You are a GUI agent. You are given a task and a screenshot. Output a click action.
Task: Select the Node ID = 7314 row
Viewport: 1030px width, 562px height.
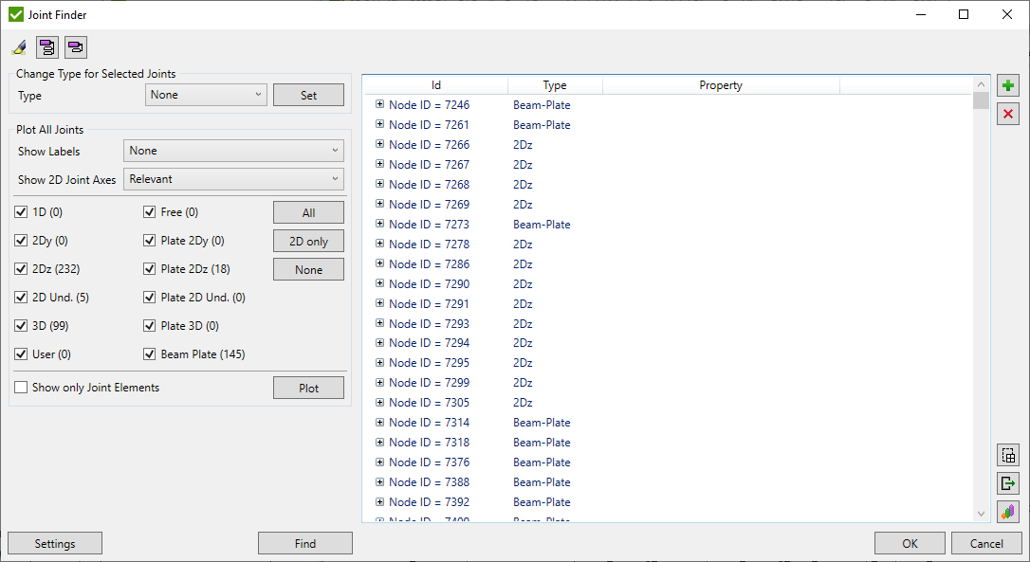(667, 422)
